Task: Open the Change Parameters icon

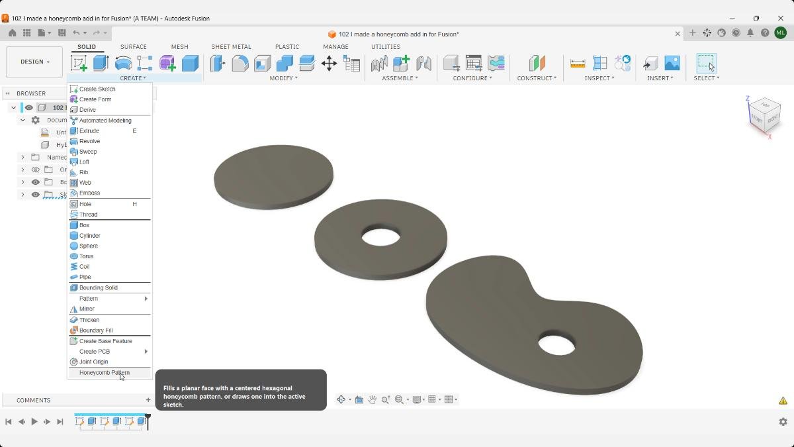Action: coord(352,63)
